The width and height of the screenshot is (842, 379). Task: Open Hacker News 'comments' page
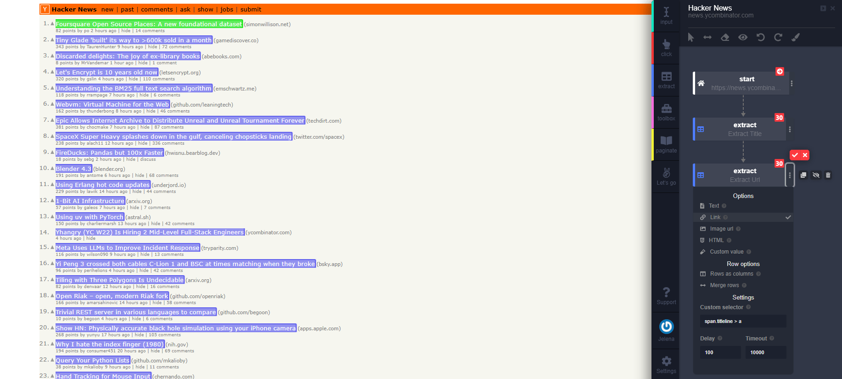click(x=157, y=9)
